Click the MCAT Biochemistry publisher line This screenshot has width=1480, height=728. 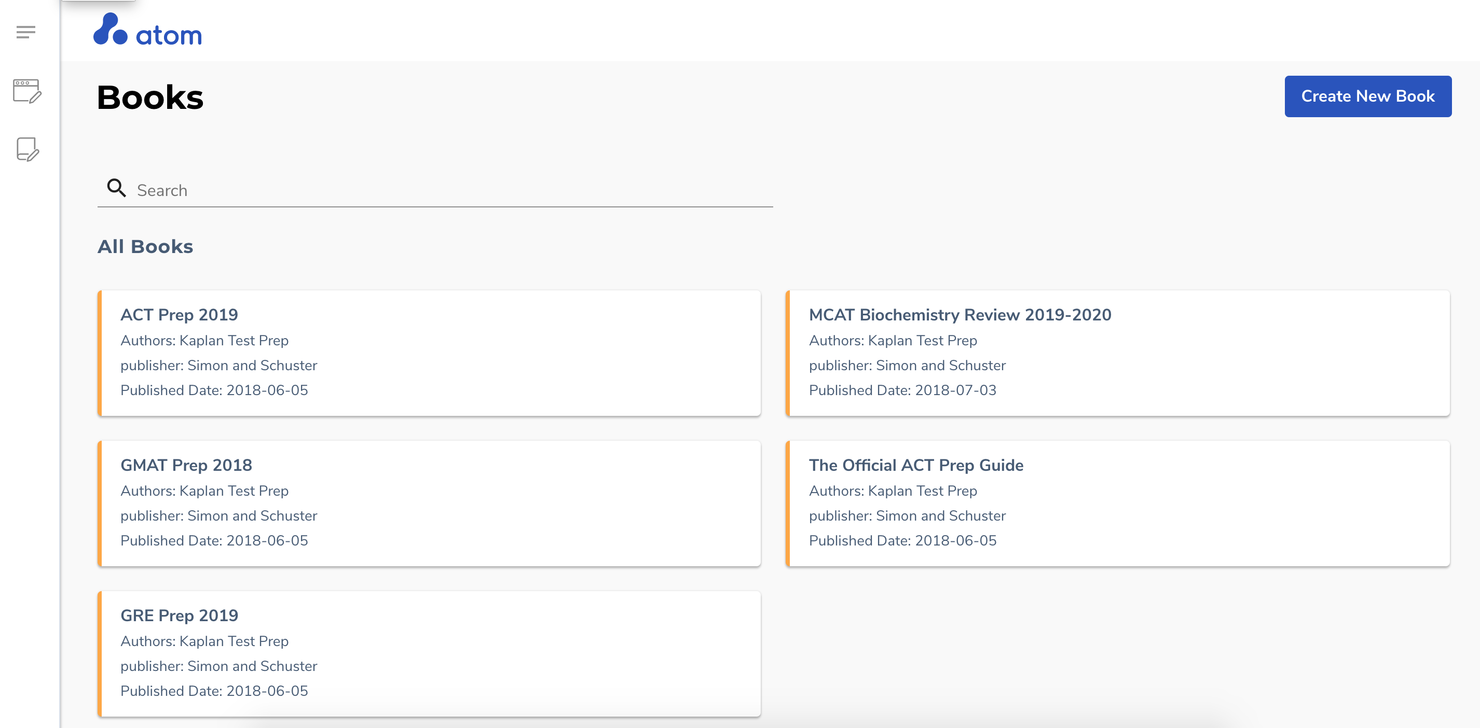click(x=907, y=366)
